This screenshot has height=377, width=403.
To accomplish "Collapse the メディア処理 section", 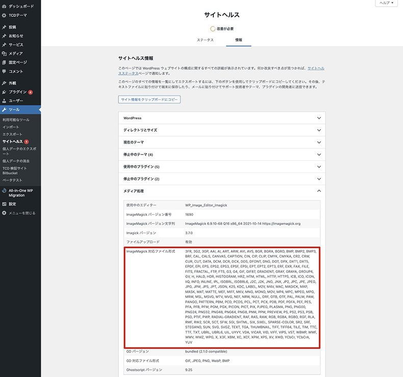I will 222,191.
